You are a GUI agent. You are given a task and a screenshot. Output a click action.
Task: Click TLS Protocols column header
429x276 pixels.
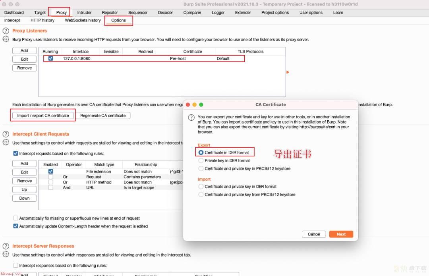pyautogui.click(x=250, y=51)
